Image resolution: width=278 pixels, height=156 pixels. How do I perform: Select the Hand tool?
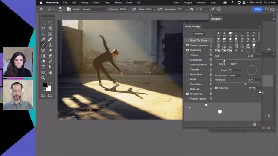click(50, 72)
